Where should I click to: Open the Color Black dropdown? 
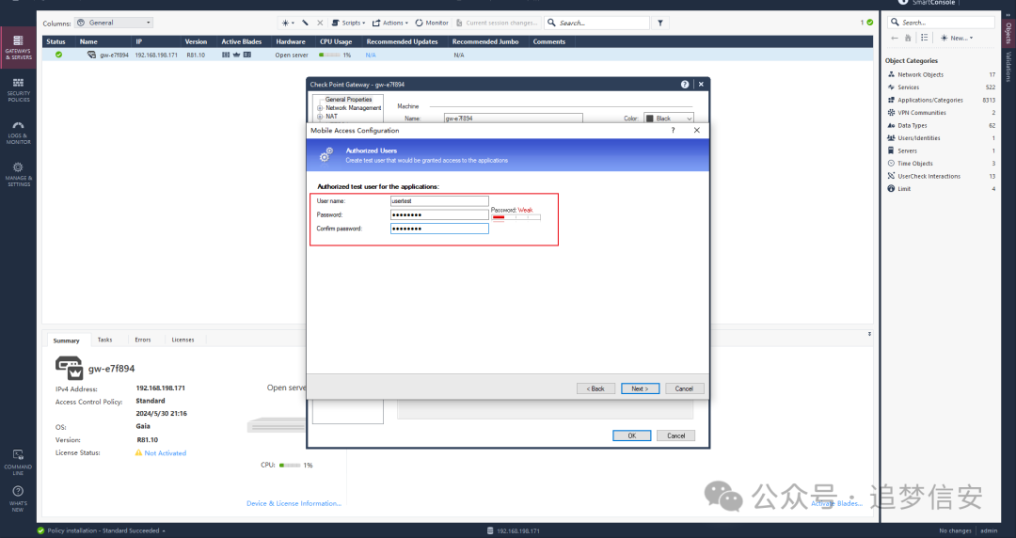pyautogui.click(x=669, y=119)
